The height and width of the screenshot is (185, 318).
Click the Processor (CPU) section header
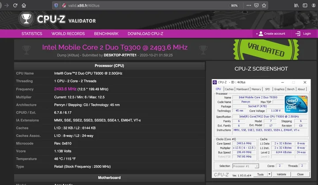pyautogui.click(x=110, y=66)
